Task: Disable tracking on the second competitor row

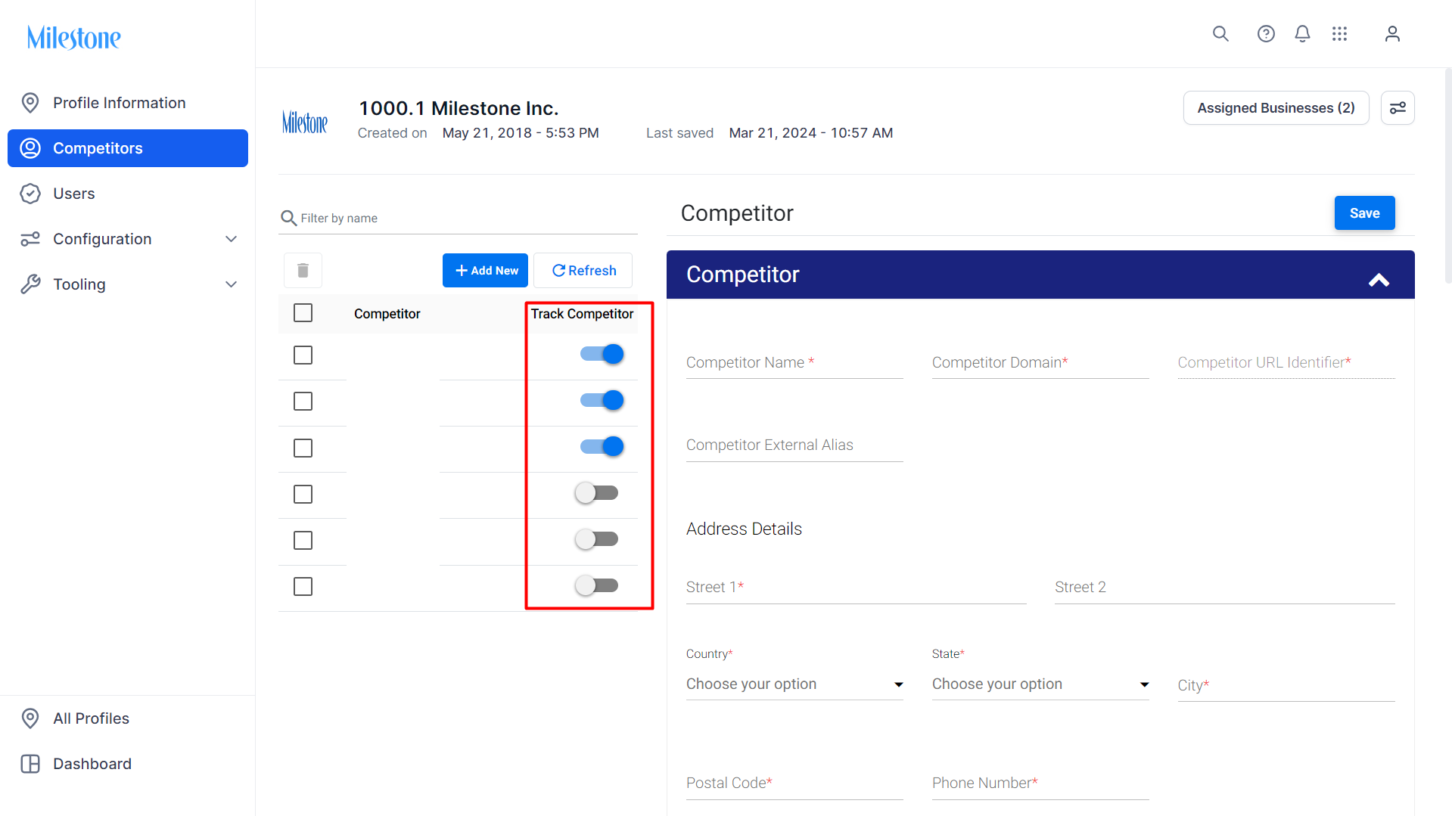Action: pos(602,400)
